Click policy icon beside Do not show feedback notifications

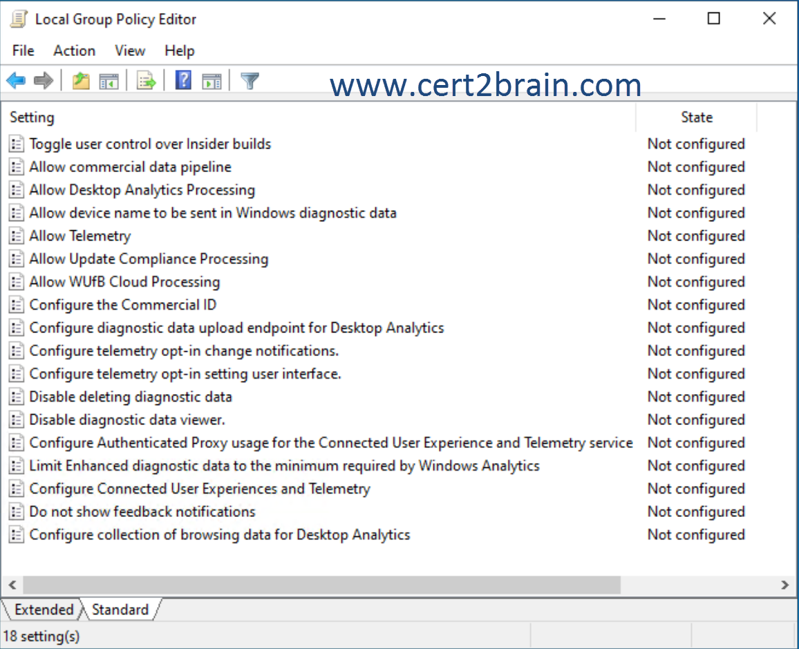17,511
